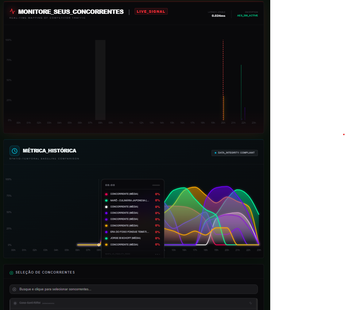Click the red pulse activity icon
This screenshot has height=310, width=345.
coord(12,11)
